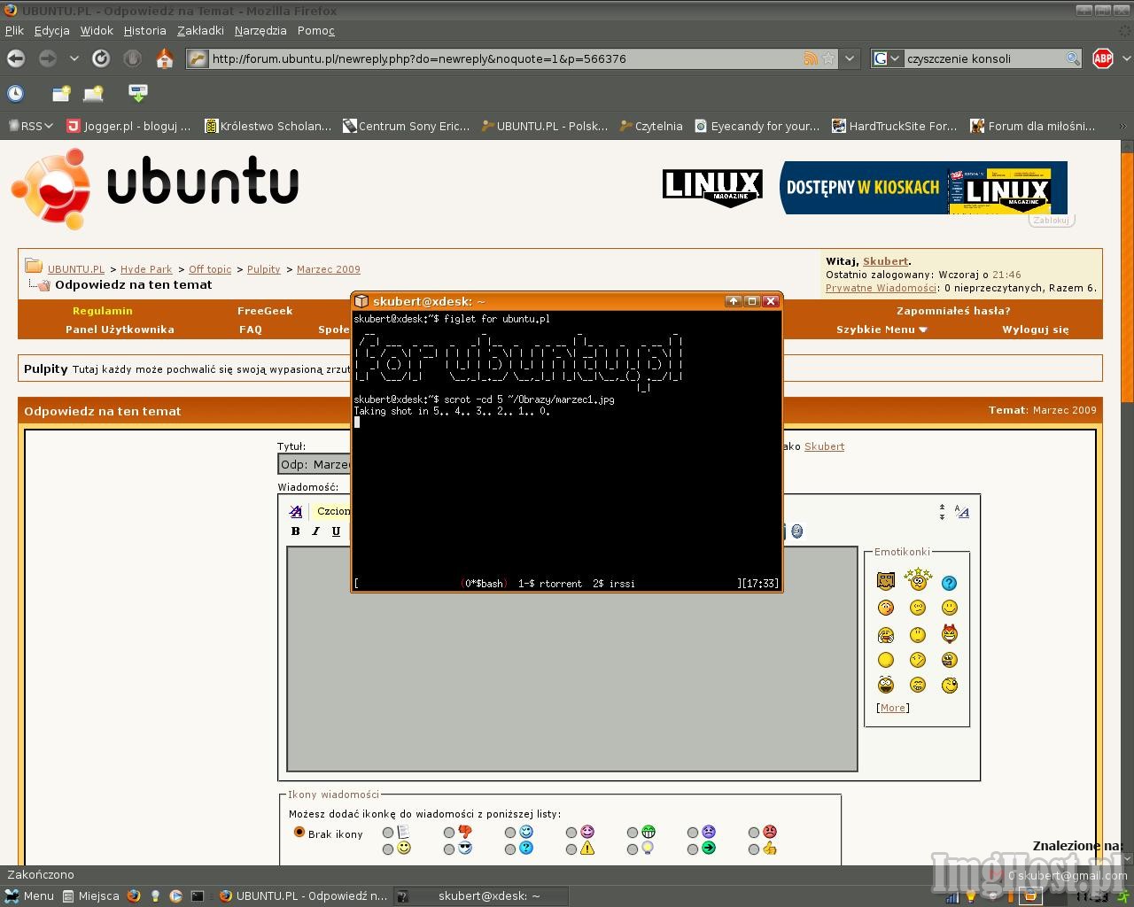Select the green arrow icon radio
The height and width of the screenshot is (907, 1134).
click(x=693, y=849)
